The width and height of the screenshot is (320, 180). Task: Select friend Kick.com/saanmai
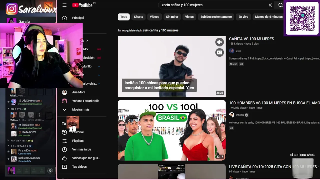(x=29, y=158)
